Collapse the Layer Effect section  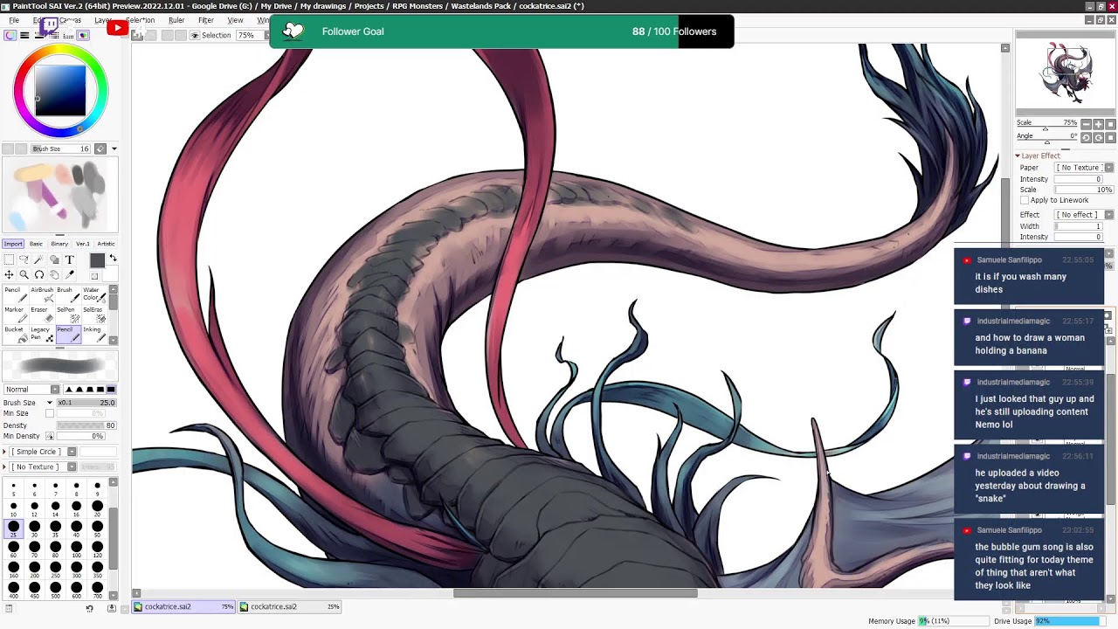pos(1018,156)
